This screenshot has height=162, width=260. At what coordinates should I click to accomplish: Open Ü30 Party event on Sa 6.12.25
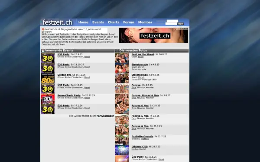(63, 85)
